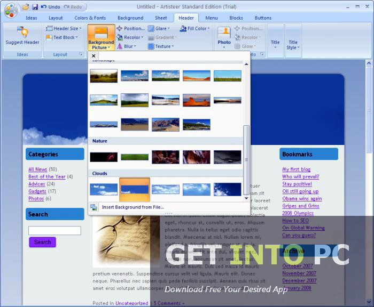
Task: Open the Photo dropdown
Action: click(224, 38)
